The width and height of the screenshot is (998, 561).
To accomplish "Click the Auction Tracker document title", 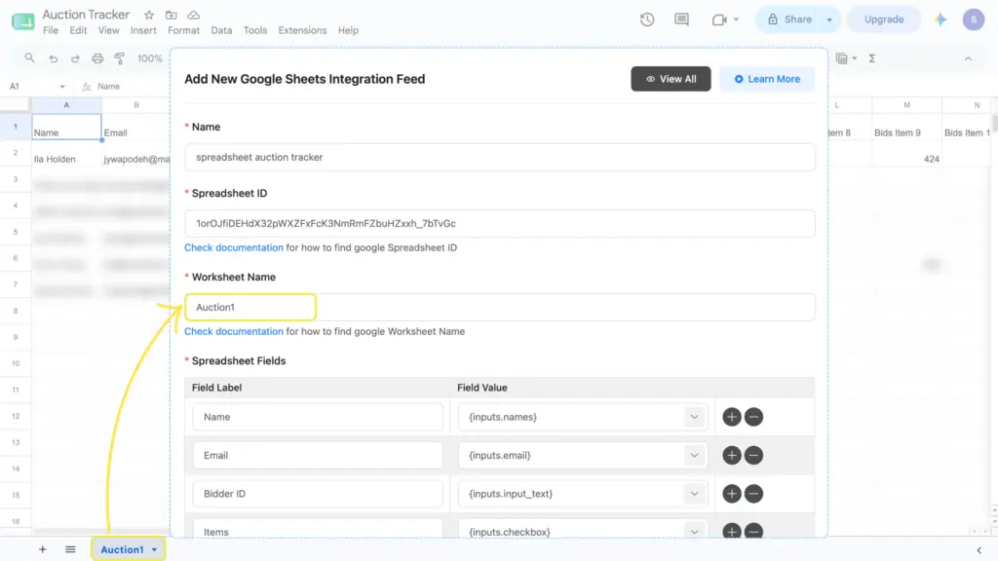I will 86,15.
